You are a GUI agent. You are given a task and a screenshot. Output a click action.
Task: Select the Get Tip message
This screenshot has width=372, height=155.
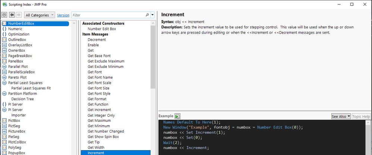94,142
